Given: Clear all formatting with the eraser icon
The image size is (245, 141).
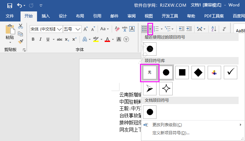Looking at the screenshot, I should point(117,29).
